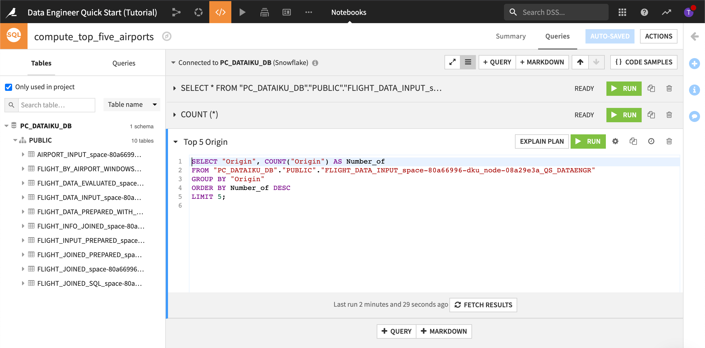Open the Jobs play icon in top bar
The image size is (705, 348).
(x=242, y=12)
